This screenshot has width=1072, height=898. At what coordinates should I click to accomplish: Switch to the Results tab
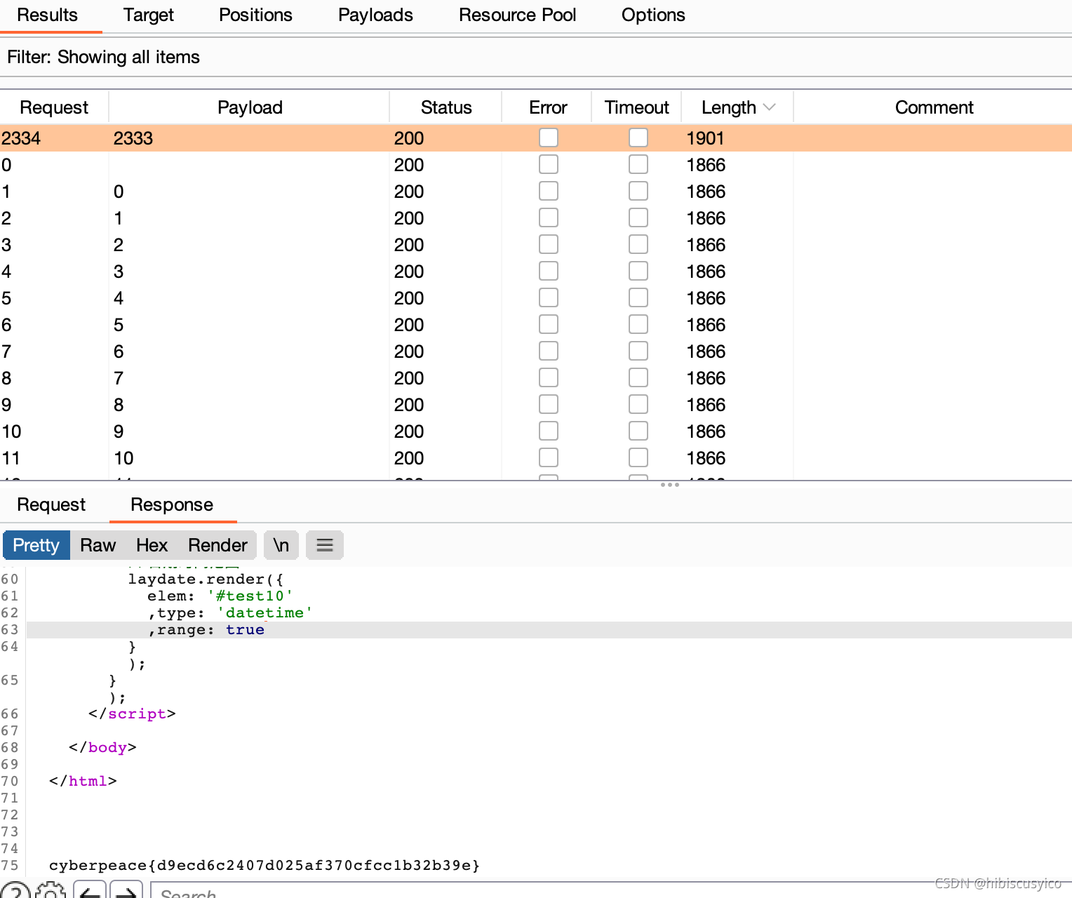47,15
